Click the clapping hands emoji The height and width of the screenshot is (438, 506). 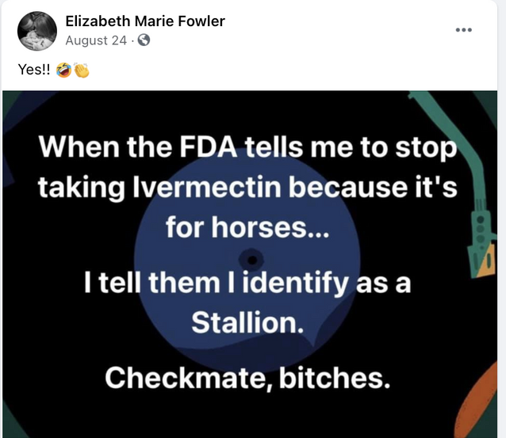(81, 70)
